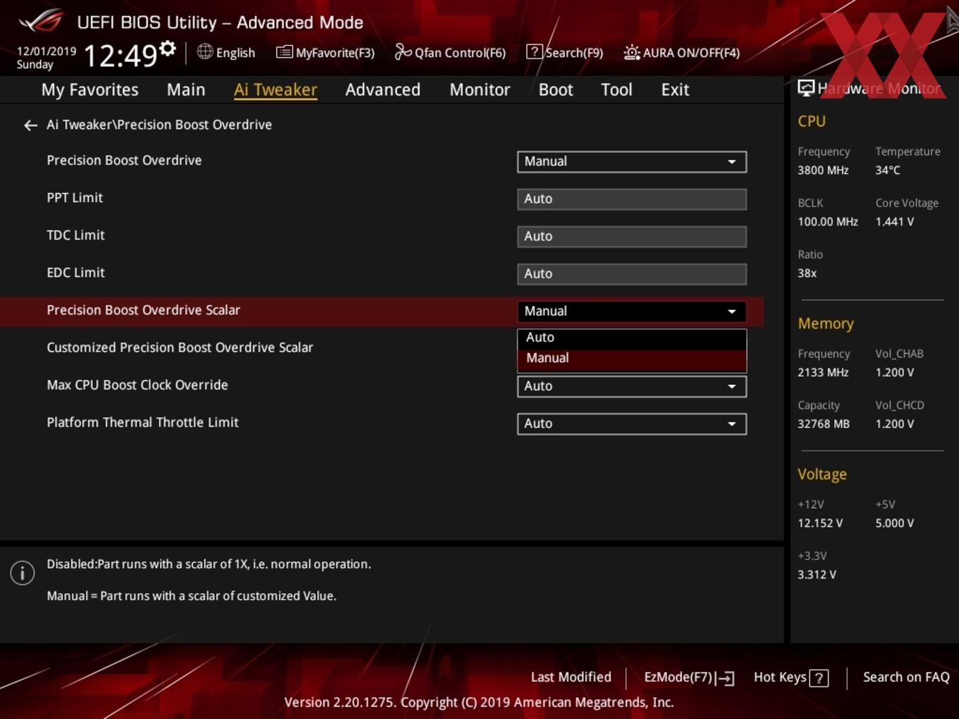Click the +3.3V value 3.312 V
This screenshot has width=959, height=719.
point(817,575)
